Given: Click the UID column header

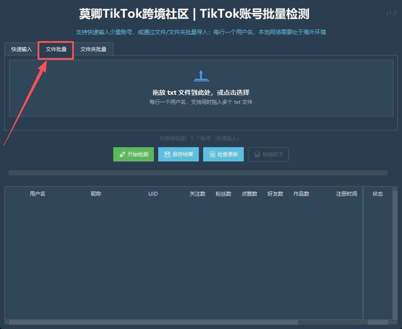Looking at the screenshot, I should tap(153, 194).
